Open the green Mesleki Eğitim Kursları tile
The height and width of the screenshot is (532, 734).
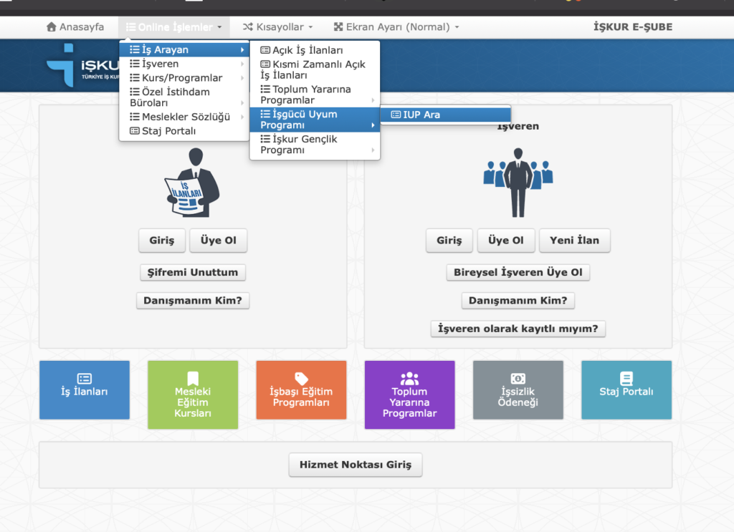click(193, 395)
